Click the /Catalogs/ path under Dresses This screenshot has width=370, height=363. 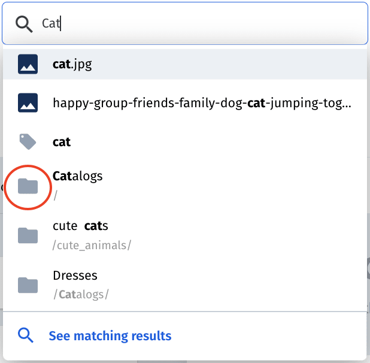click(81, 295)
